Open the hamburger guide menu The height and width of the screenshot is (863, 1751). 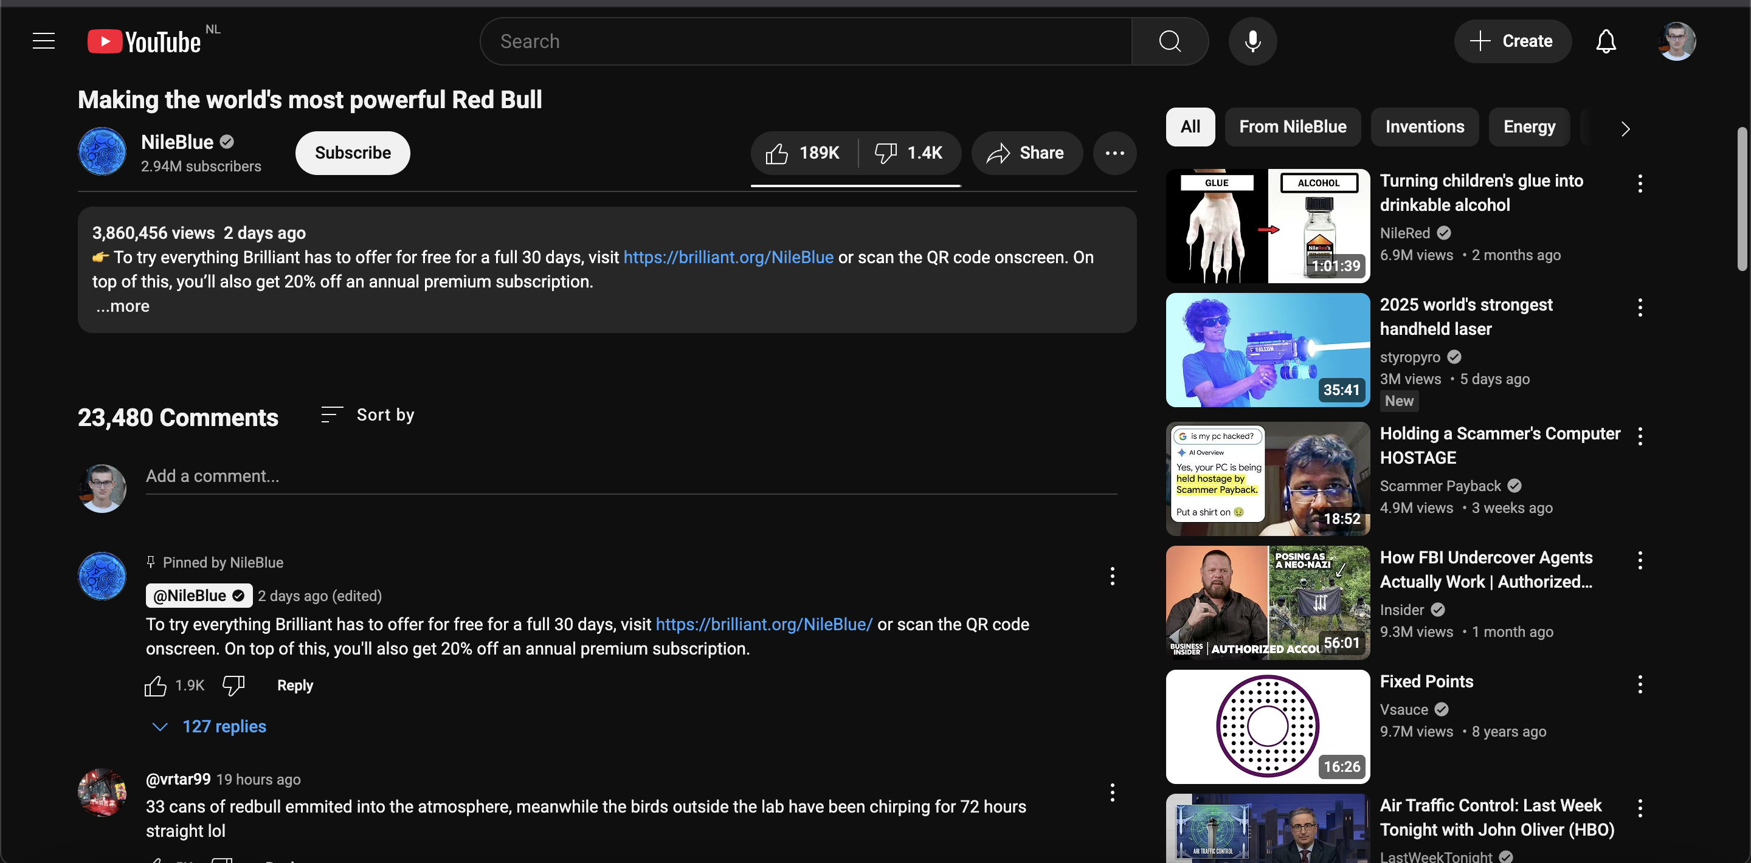point(44,41)
